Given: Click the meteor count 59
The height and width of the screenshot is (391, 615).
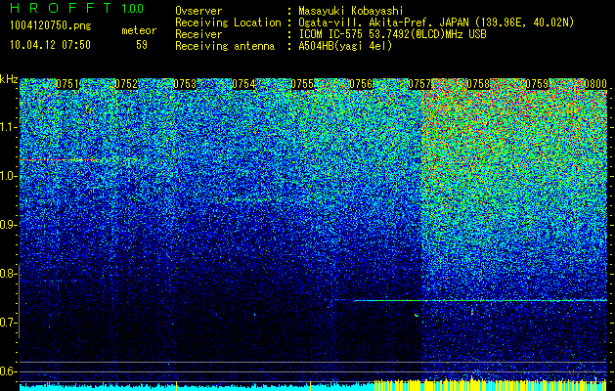Looking at the screenshot, I should click(142, 45).
